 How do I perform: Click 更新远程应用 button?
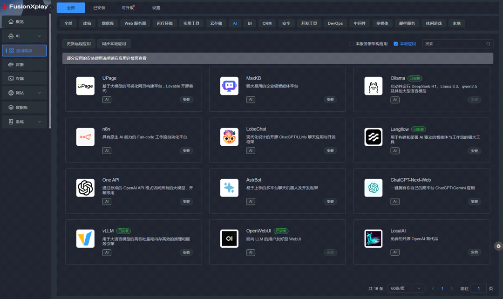(x=78, y=43)
